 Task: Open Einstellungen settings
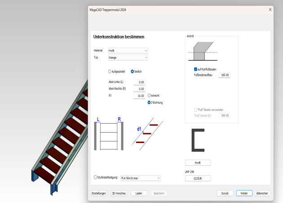tap(99, 193)
